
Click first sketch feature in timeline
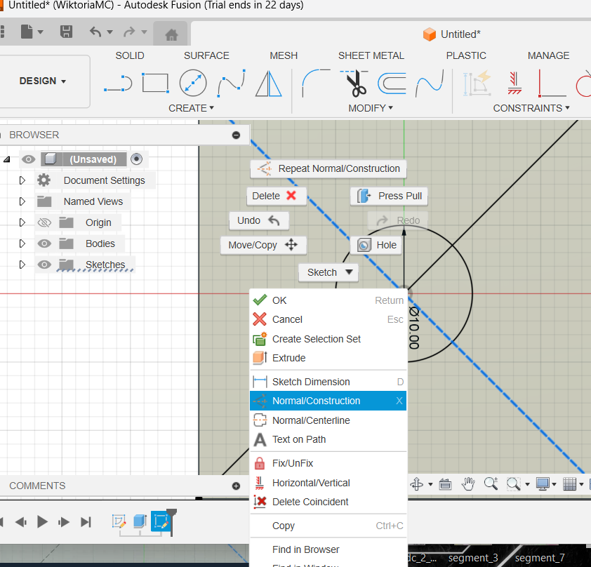click(x=119, y=521)
